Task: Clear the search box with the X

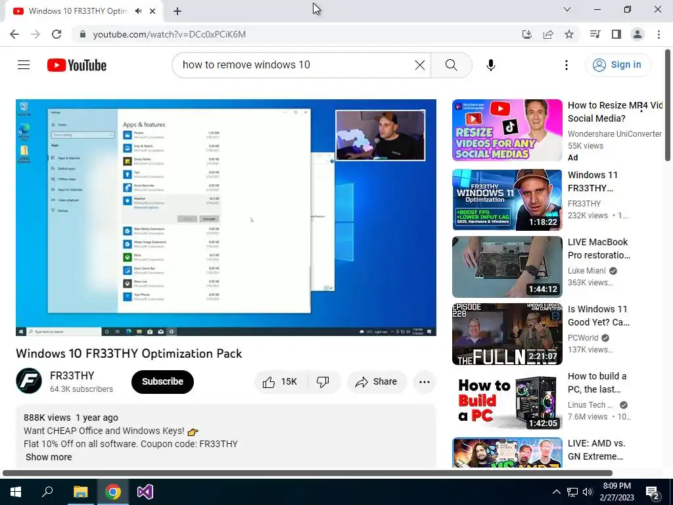Action: (x=420, y=65)
